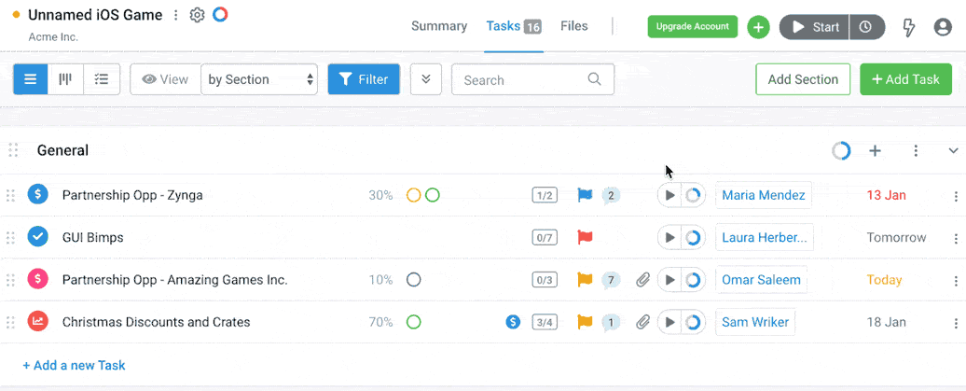Screen dimensions: 966x391
Task: Click the green plus quick-add icon
Action: [758, 27]
